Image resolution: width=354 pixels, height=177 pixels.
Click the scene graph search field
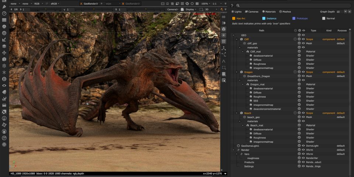tap(293, 6)
